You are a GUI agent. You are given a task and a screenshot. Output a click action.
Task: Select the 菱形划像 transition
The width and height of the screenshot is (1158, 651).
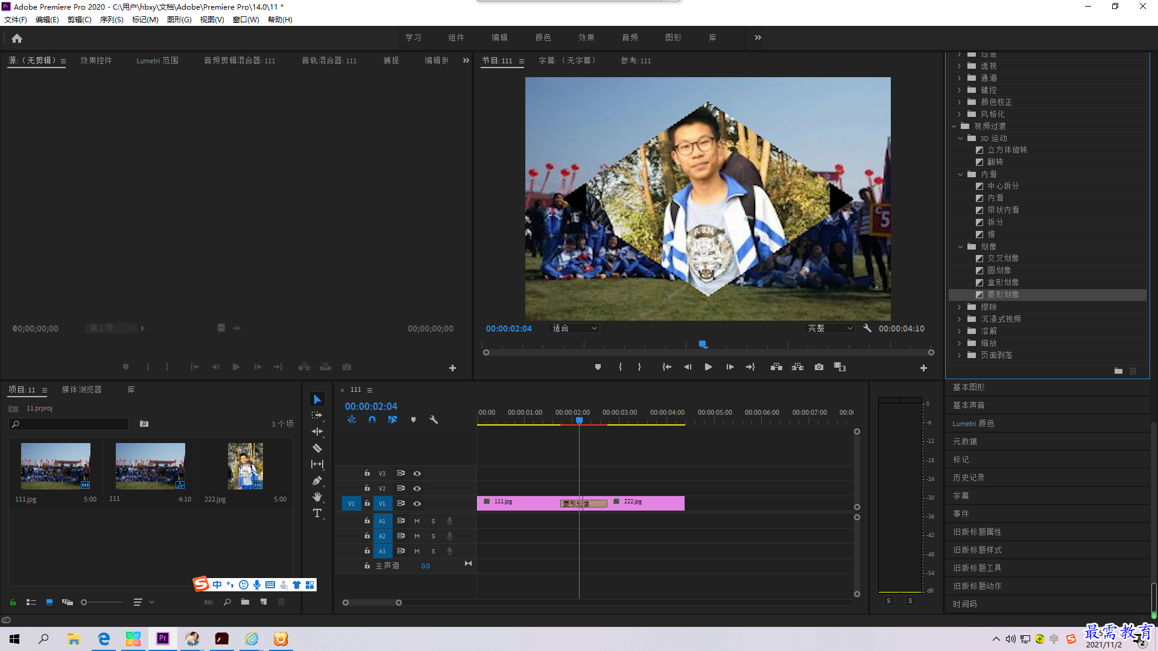click(x=1003, y=294)
